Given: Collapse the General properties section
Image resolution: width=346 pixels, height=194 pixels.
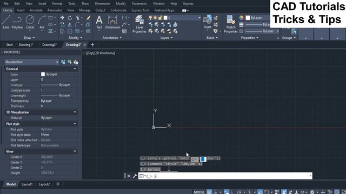Looking at the screenshot, I should point(75,69).
